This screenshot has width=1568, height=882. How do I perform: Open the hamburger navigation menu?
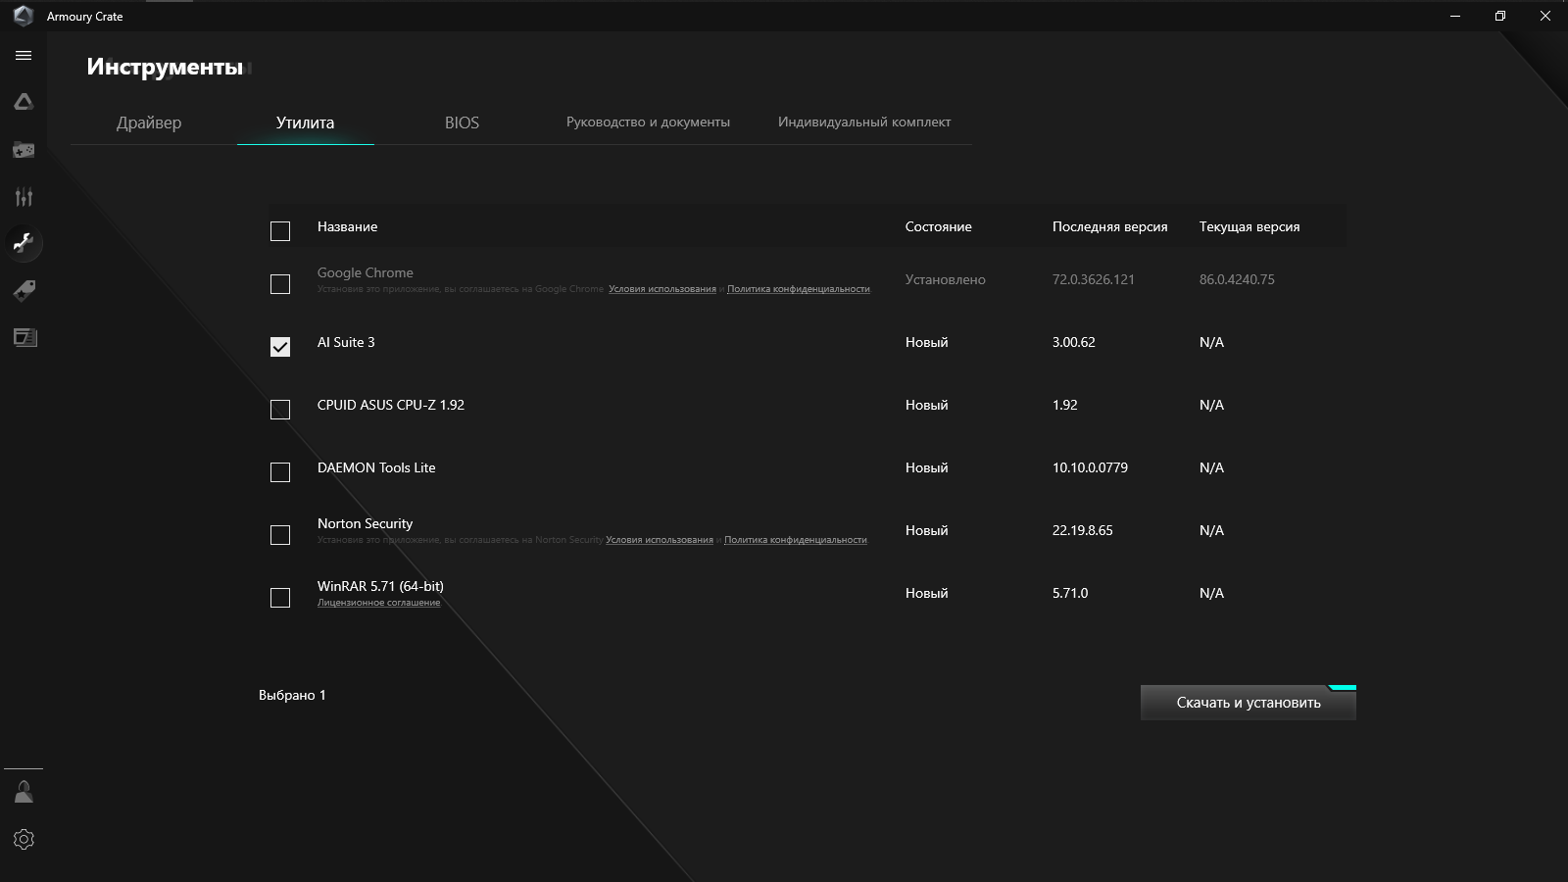click(x=24, y=56)
